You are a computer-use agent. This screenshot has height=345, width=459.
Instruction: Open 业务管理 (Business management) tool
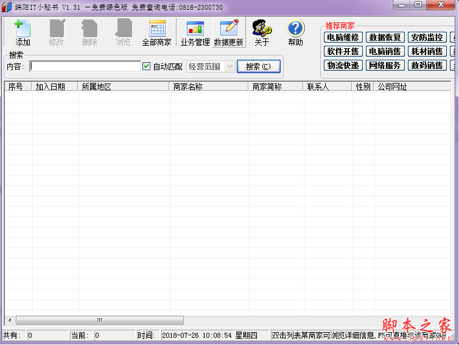195,32
